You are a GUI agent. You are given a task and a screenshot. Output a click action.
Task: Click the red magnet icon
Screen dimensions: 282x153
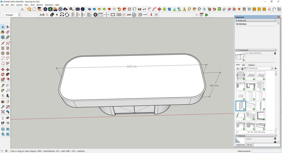pos(214,9)
